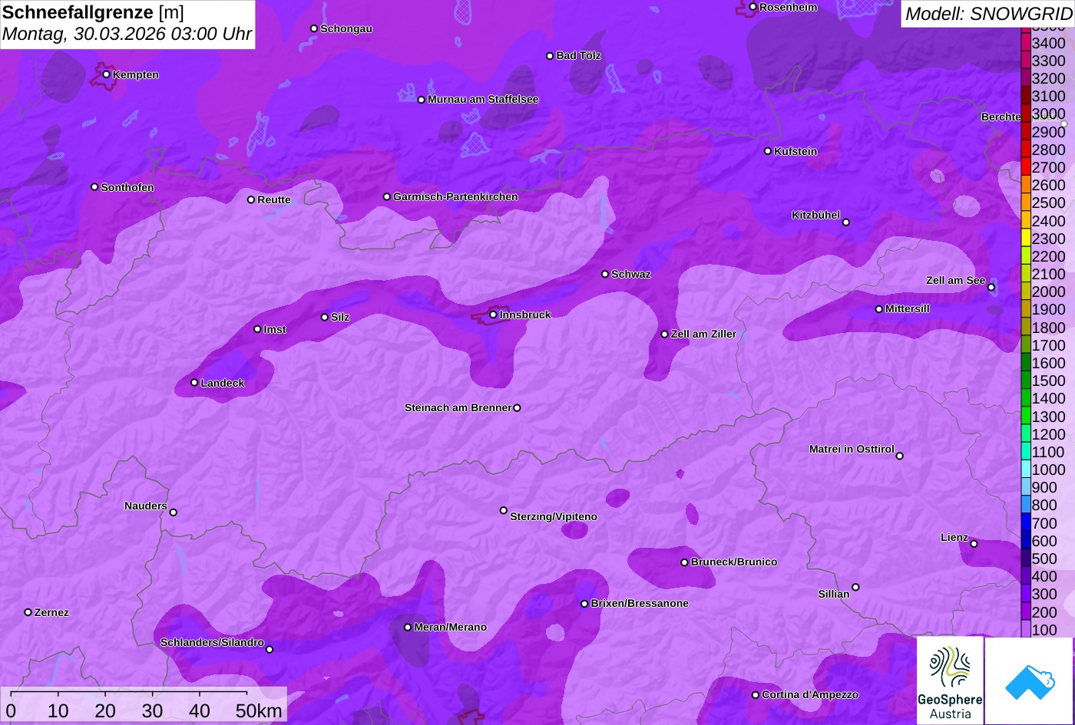Select the 2200 m yellow-green legend swatch
1075x725 pixels.
point(1025,256)
